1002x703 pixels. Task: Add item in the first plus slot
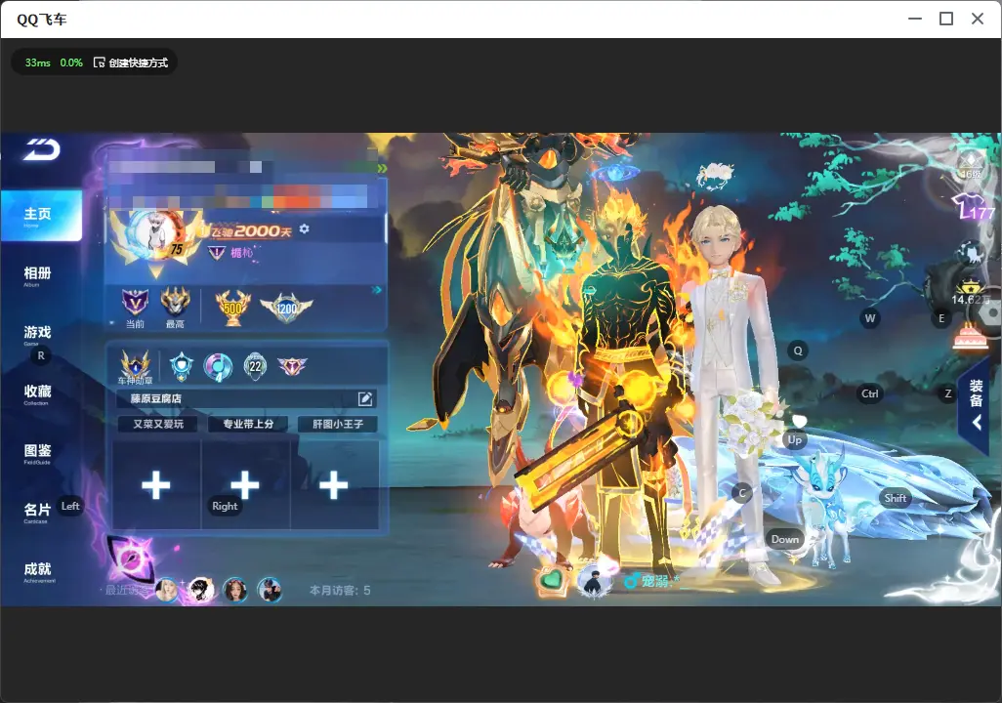(x=156, y=485)
